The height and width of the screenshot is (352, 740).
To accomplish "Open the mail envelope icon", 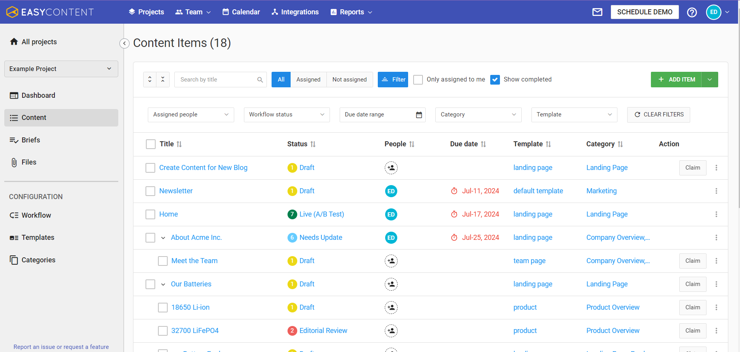I will click(597, 12).
